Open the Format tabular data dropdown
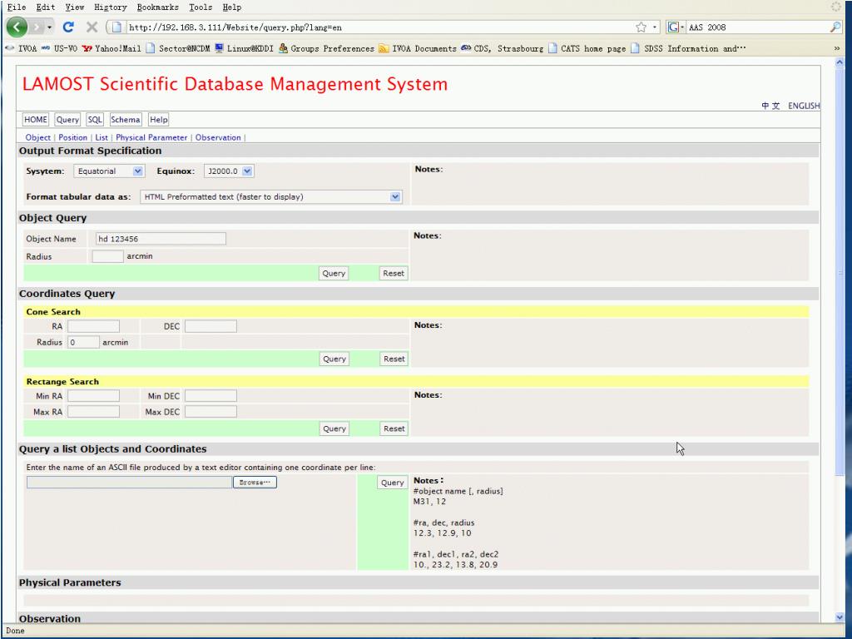The width and height of the screenshot is (852, 639). click(271, 196)
